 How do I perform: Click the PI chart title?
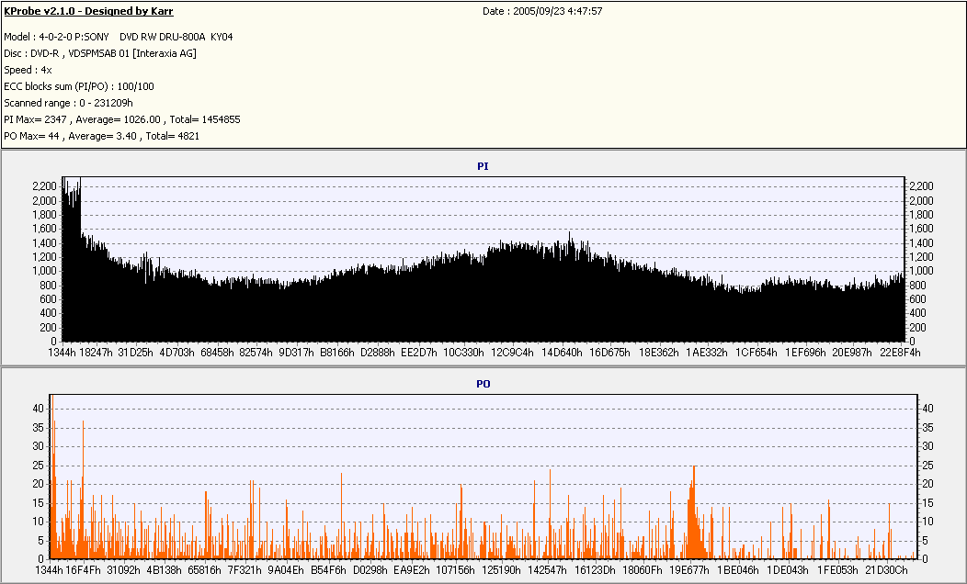tap(483, 166)
